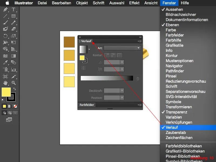Select the Artboard tool

pos(5,76)
